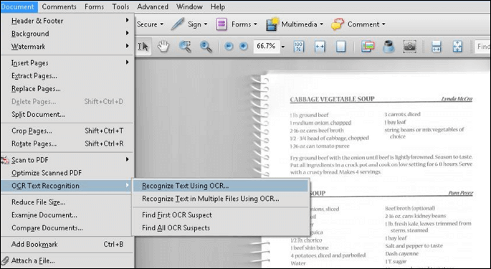The height and width of the screenshot is (269, 491).
Task: Open the Comment toolbar dropdown arrow
Action: [383, 24]
